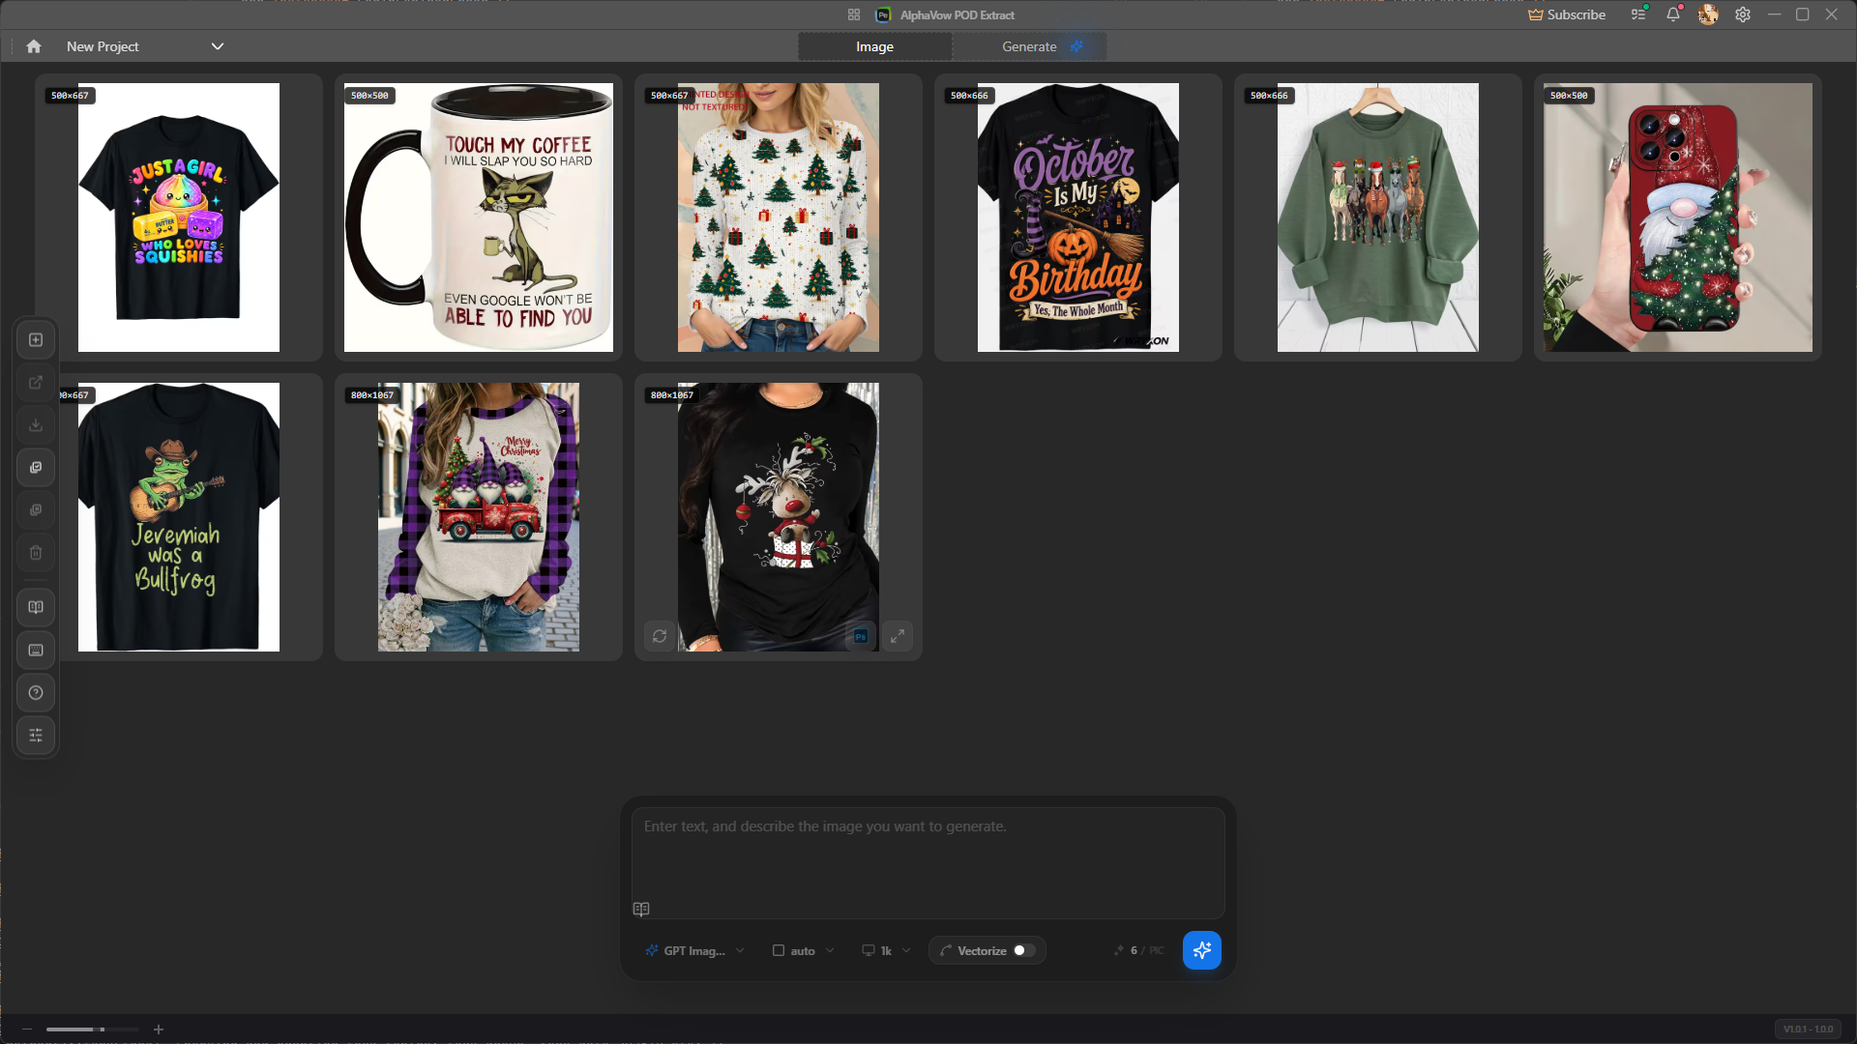The height and width of the screenshot is (1044, 1857).
Task: Open the book guide icon in sidebar
Action: (x=36, y=608)
